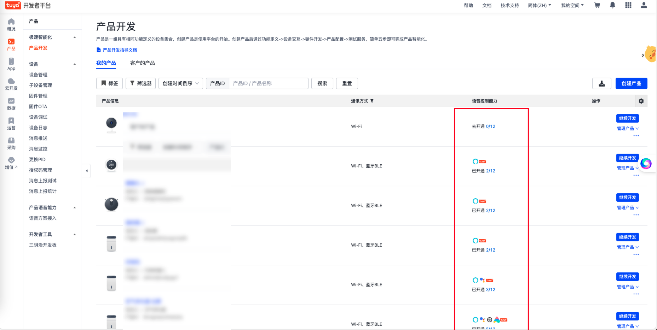Switch to the 客户的产品 tab
The height and width of the screenshot is (330, 657).
tap(142, 63)
